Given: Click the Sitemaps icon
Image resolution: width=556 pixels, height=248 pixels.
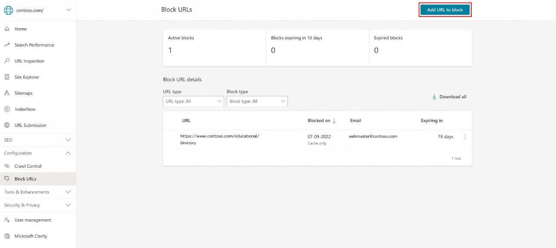Looking at the screenshot, I should tap(7, 93).
